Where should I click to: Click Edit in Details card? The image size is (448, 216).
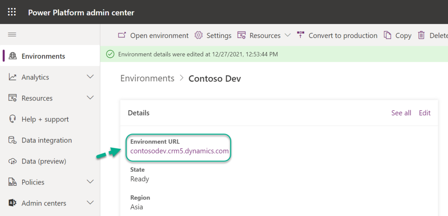[425, 113]
